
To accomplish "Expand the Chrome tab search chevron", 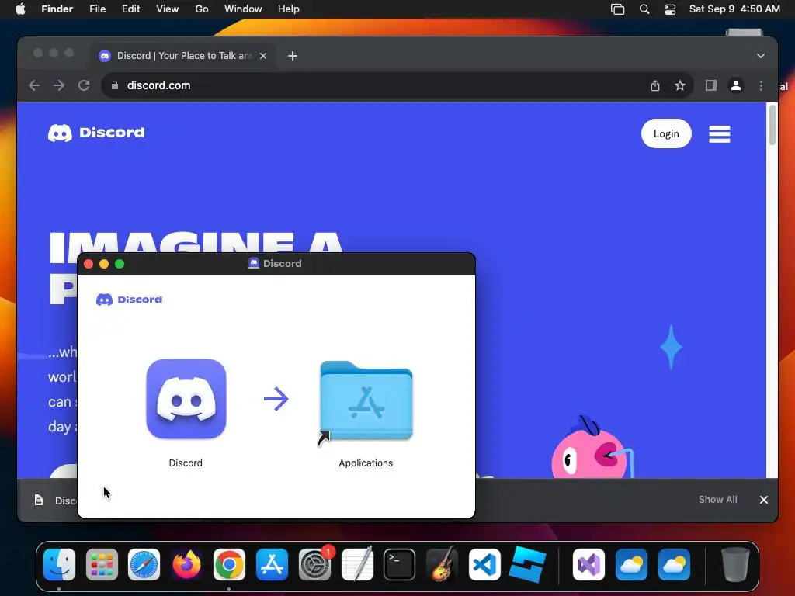I will (x=761, y=56).
